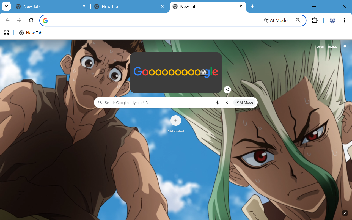The height and width of the screenshot is (220, 352).
Task: Open the Google apps grid launcher
Action: [x=344, y=47]
